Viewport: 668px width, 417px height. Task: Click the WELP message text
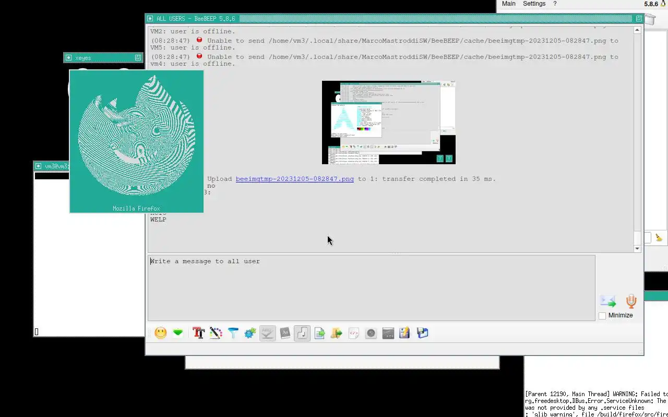point(158,219)
